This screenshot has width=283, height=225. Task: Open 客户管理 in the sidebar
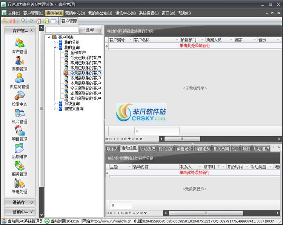(20, 46)
